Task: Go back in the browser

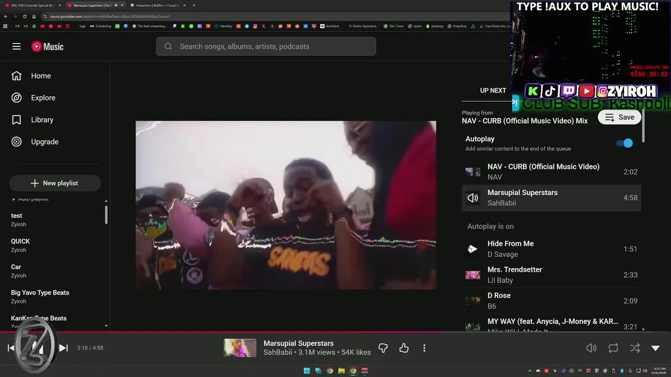Action: 6,16
